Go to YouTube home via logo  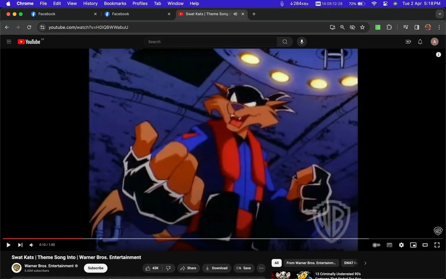[29, 42]
